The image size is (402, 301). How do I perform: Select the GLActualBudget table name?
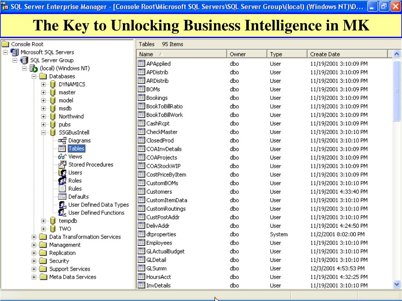click(165, 251)
